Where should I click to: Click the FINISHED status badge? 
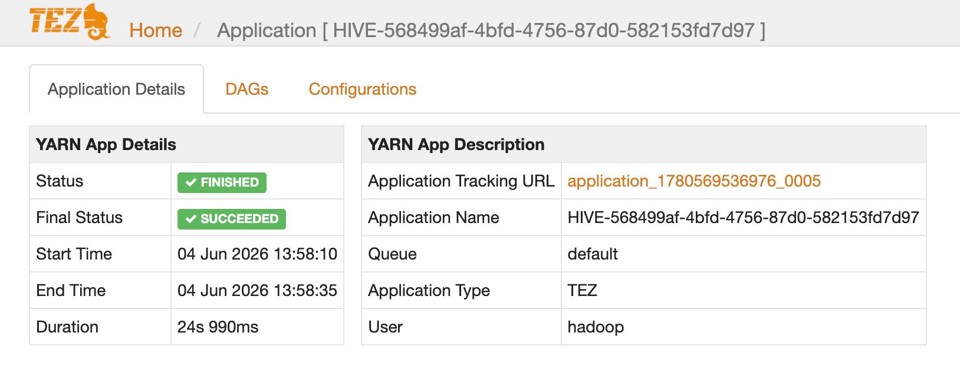(222, 182)
